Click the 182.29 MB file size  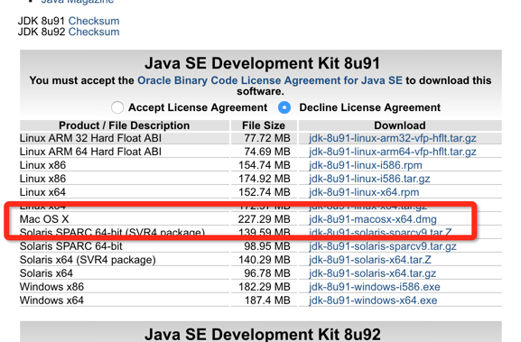pos(265,287)
